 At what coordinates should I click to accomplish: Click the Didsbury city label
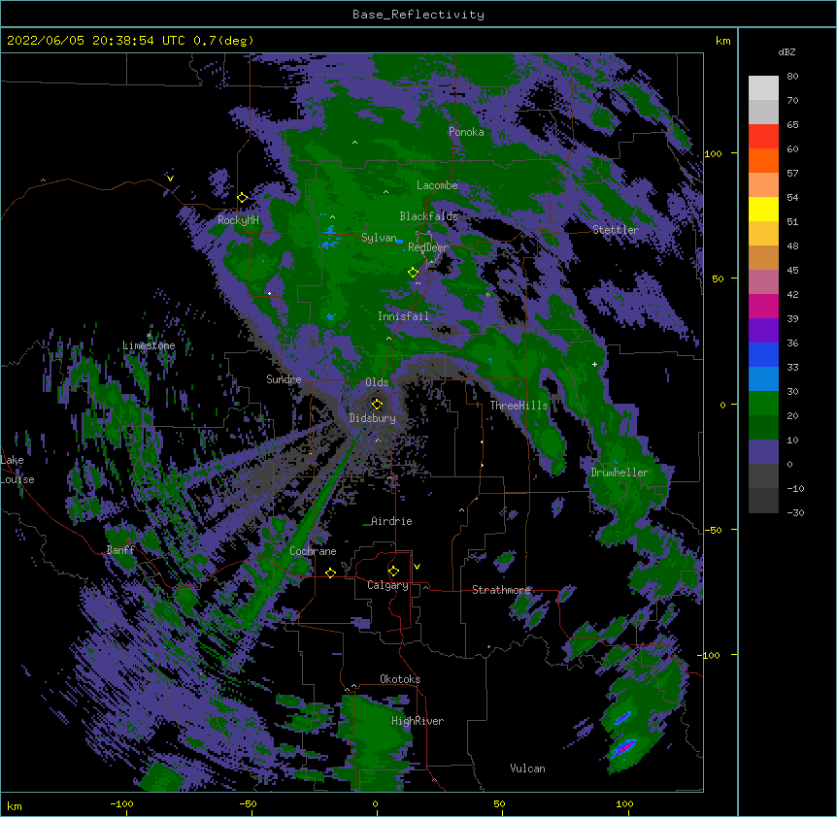(x=373, y=418)
